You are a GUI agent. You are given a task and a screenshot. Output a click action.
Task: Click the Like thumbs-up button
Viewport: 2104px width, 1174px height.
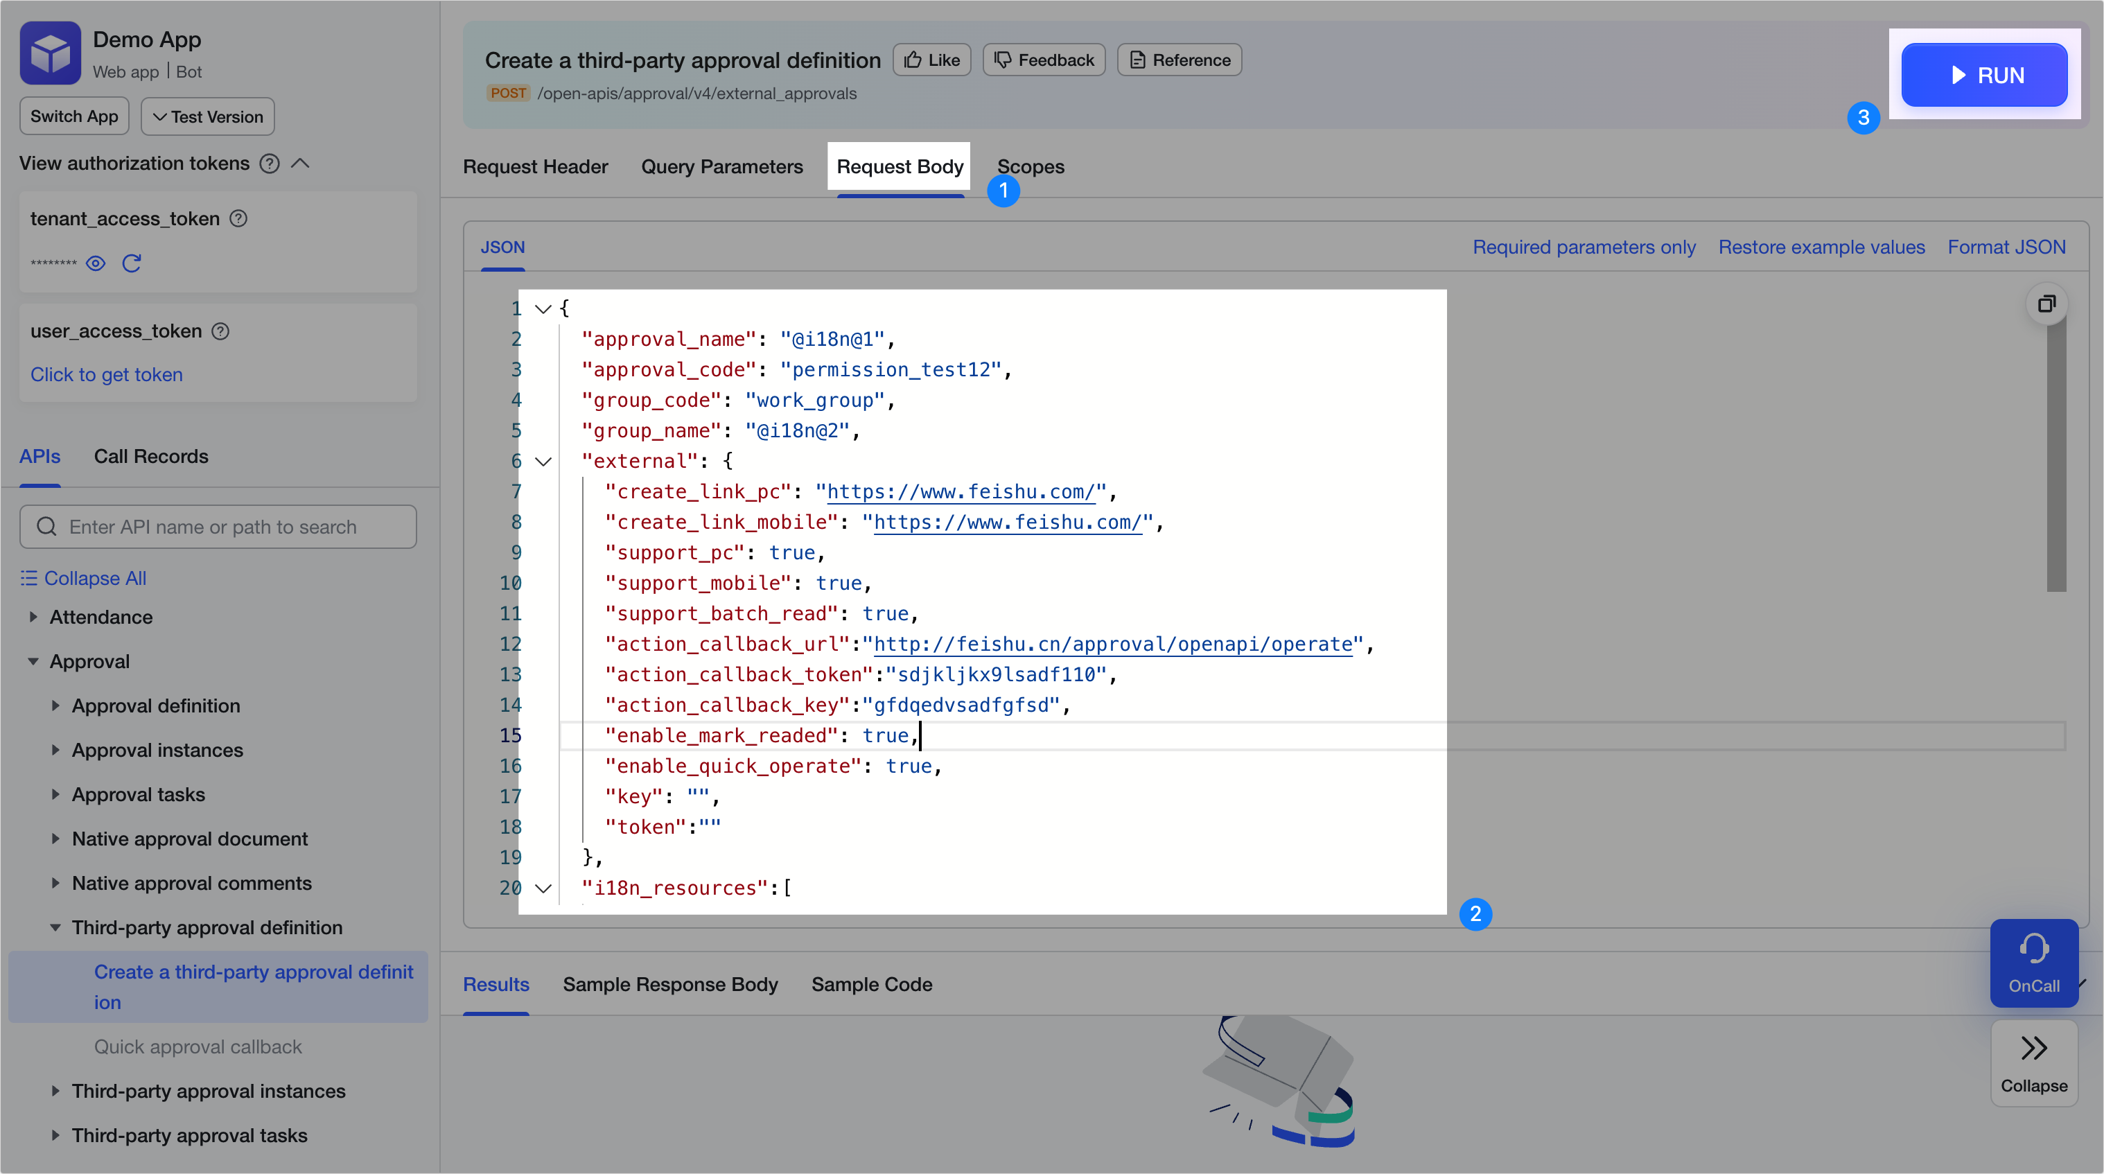click(932, 60)
